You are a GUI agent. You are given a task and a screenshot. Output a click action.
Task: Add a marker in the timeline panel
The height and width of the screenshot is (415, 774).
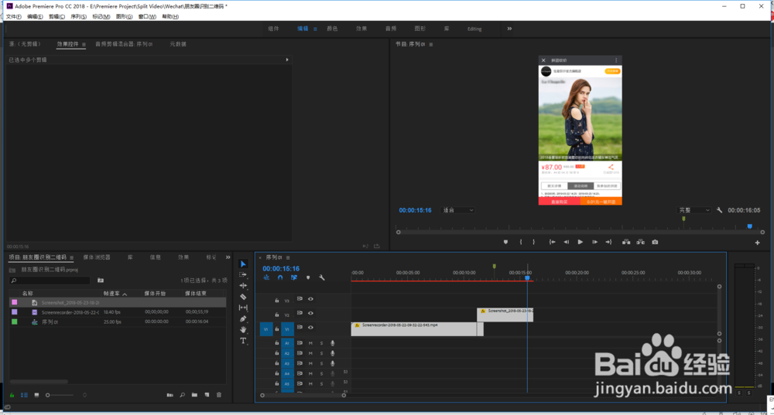(308, 277)
